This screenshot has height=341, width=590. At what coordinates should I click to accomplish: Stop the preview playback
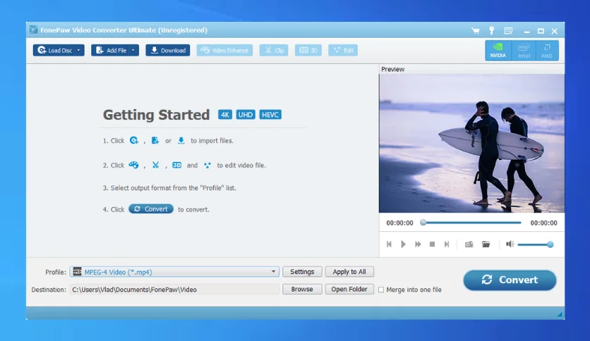pyautogui.click(x=433, y=244)
